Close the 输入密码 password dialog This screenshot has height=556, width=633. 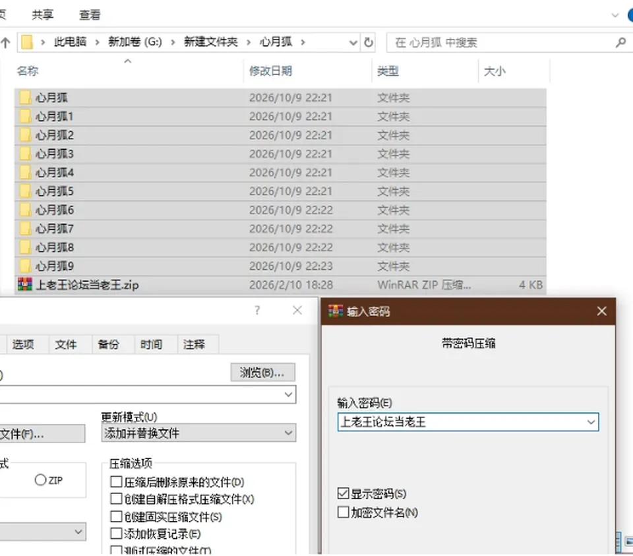[601, 311]
